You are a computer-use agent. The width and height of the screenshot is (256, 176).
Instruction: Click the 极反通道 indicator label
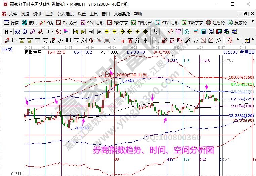coord(33,52)
